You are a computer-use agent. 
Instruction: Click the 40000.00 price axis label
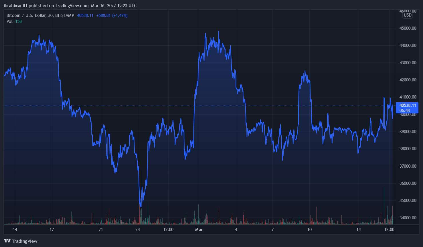[x=408, y=115]
